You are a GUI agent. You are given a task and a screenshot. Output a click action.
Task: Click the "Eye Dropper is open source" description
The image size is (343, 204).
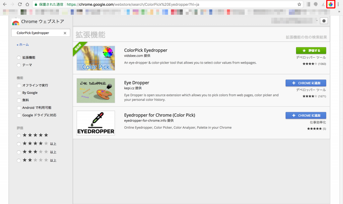coord(201,97)
